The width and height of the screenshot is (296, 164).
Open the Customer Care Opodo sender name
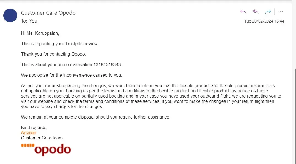(x=48, y=13)
